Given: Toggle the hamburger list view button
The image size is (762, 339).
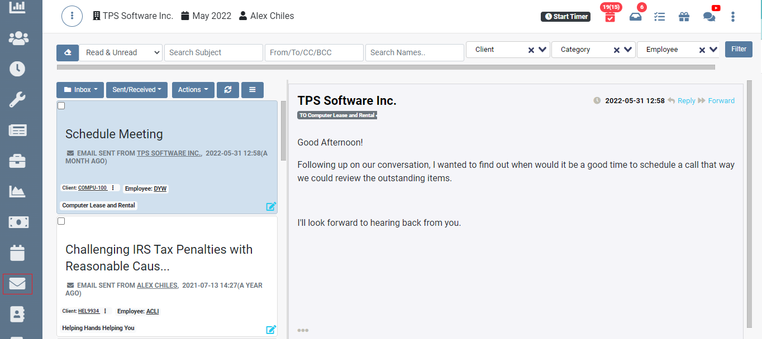Looking at the screenshot, I should pos(253,90).
